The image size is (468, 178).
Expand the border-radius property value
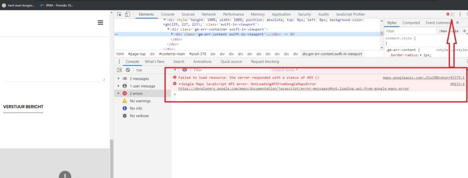[x=421, y=55]
